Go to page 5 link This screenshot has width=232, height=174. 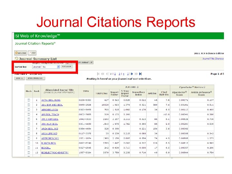click(128, 74)
